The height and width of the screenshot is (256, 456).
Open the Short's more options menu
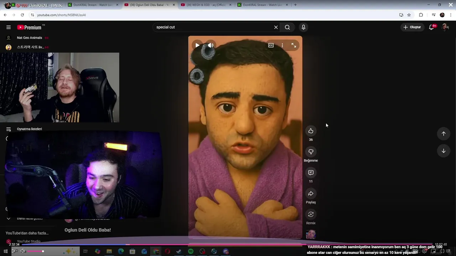282,45
